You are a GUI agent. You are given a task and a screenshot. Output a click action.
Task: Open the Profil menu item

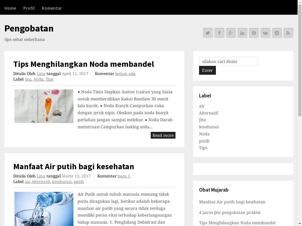click(x=29, y=8)
